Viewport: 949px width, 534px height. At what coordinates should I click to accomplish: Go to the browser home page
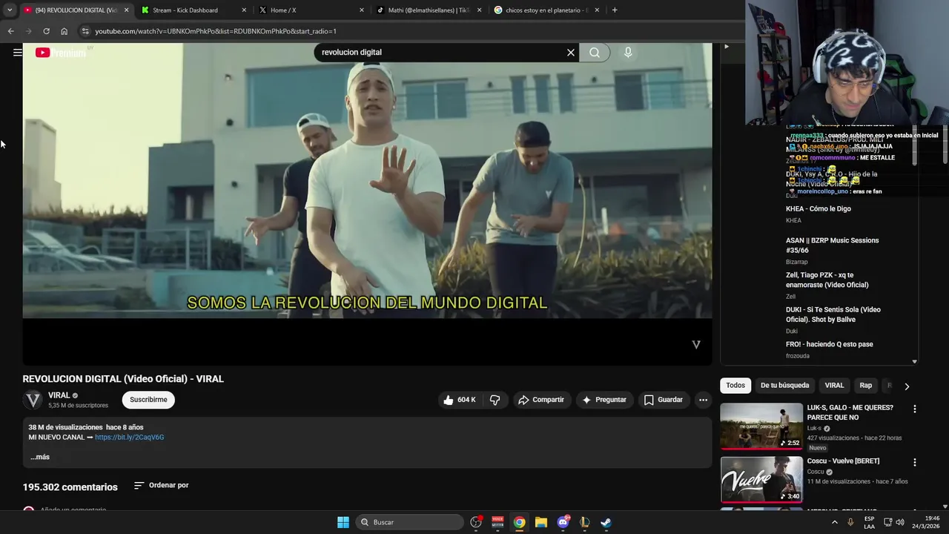pos(64,31)
